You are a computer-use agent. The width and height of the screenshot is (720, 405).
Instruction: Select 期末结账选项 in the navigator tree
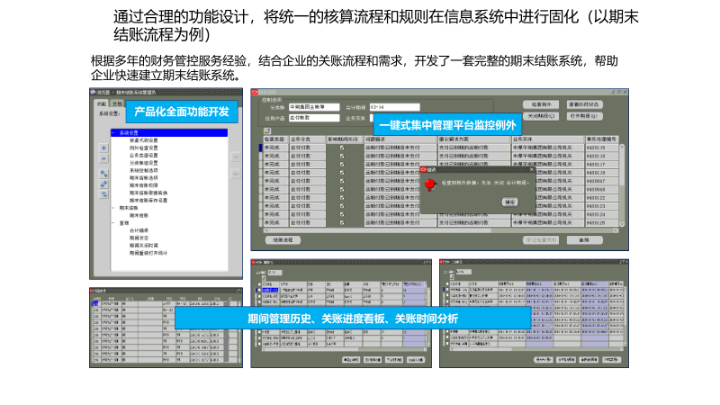pyautogui.click(x=144, y=177)
